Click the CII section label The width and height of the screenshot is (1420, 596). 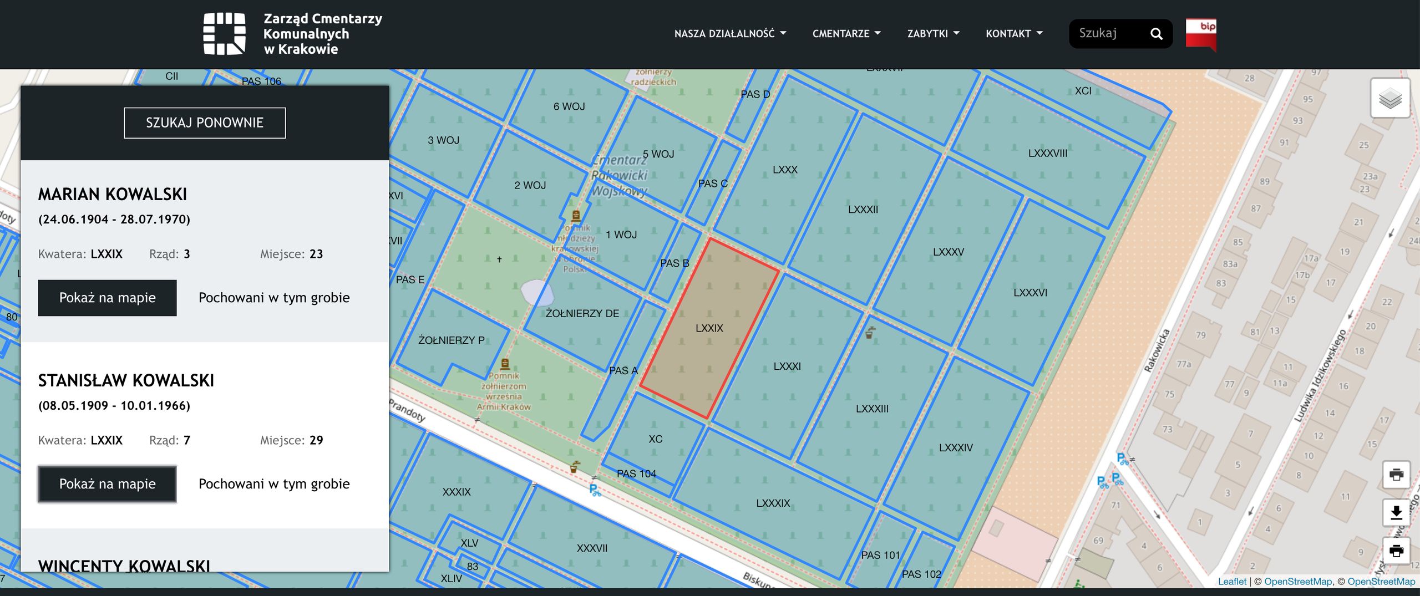pyautogui.click(x=172, y=77)
